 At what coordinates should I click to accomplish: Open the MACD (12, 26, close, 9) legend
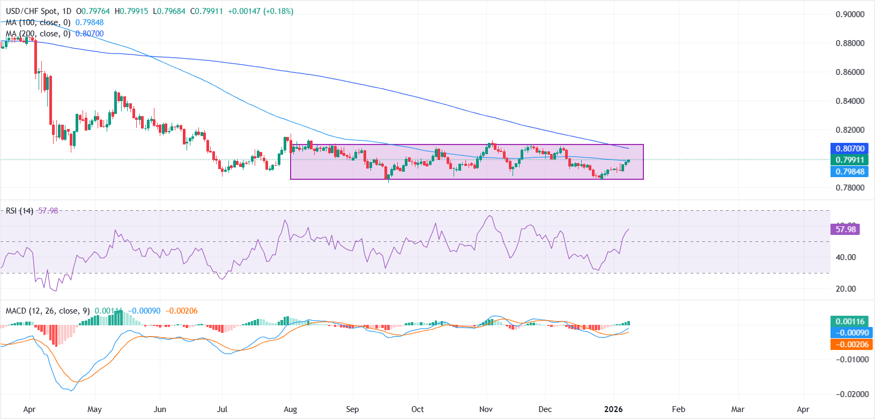(48, 311)
